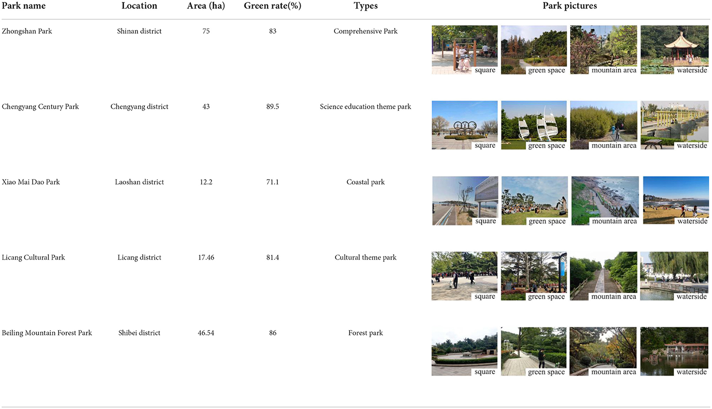
Task: Select the green rate value 83
Action: point(273,31)
